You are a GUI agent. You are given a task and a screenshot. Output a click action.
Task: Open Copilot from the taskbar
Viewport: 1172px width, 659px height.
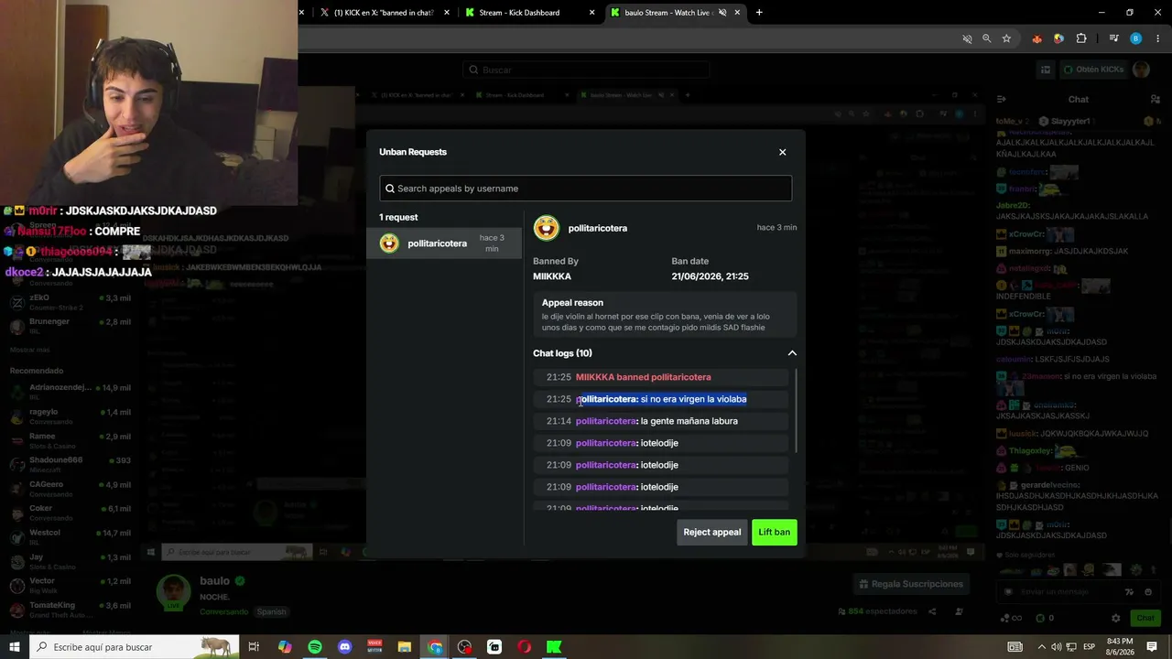(x=285, y=647)
